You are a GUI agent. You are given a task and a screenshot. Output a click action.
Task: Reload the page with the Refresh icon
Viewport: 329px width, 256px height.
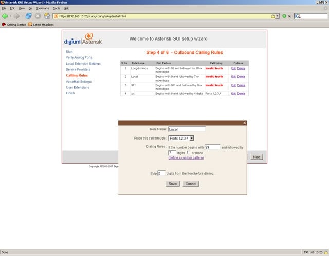[29, 16]
